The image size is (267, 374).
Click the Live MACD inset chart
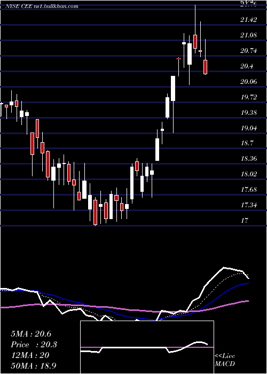click(x=147, y=347)
